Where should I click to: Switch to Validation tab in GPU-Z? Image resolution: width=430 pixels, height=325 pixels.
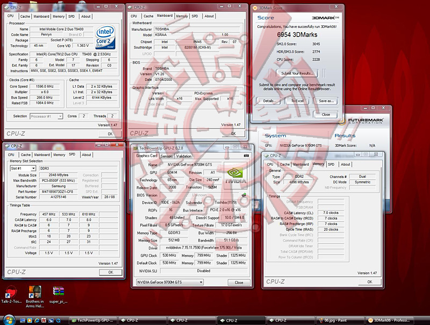pyautogui.click(x=184, y=156)
